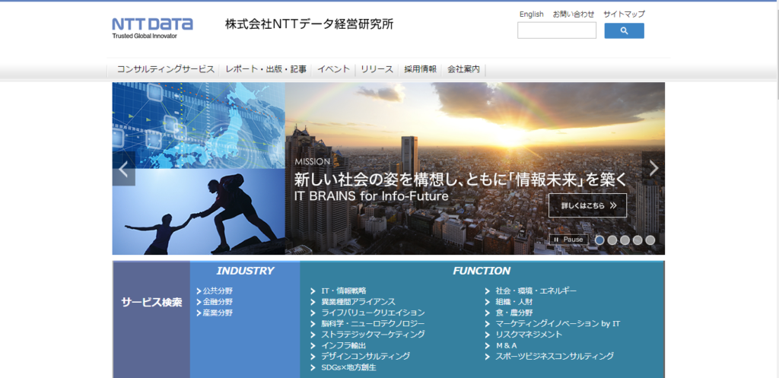Open M&A function link
Viewport: 779px width, 378px height.
506,345
